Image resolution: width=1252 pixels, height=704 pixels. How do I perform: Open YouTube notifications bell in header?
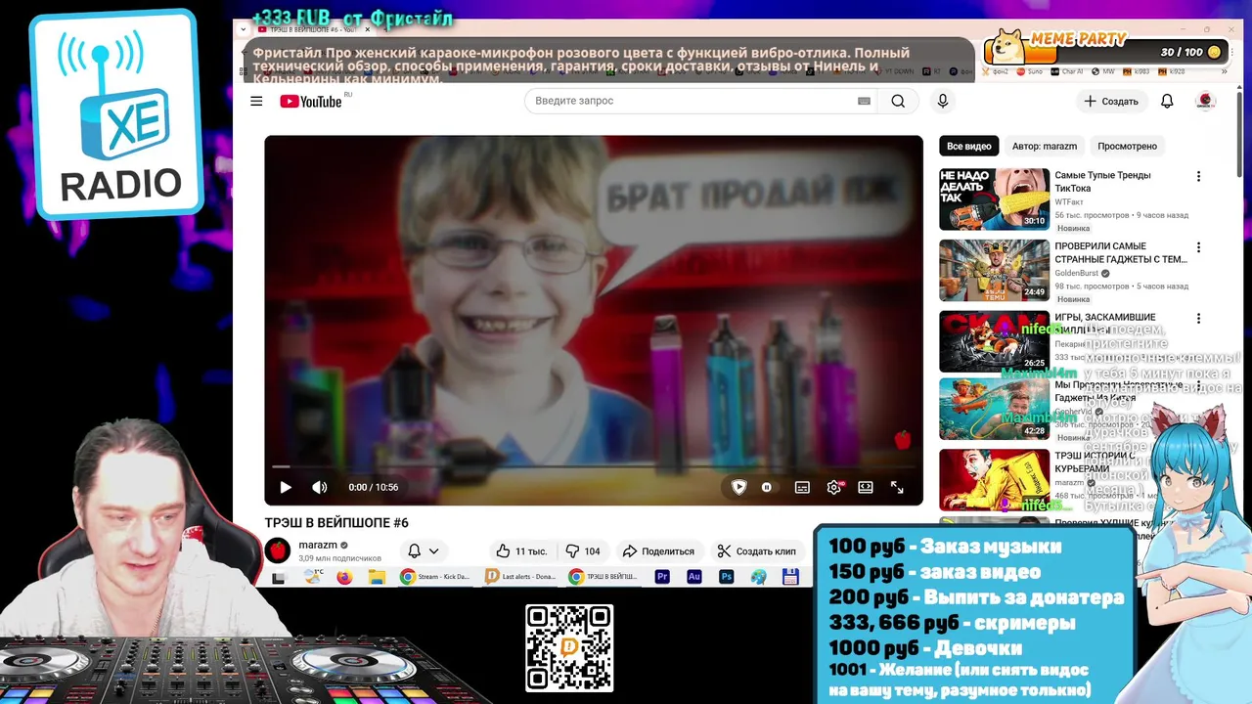[1167, 101]
